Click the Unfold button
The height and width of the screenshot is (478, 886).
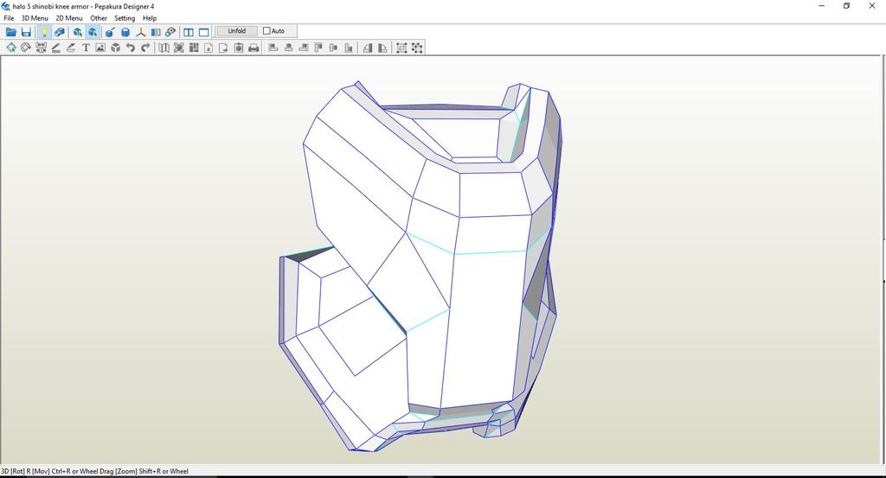click(x=237, y=31)
